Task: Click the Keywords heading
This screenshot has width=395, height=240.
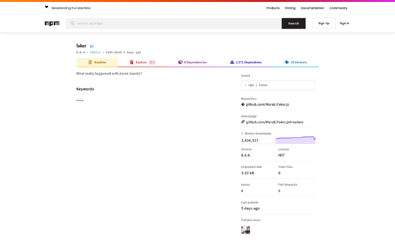Action: (x=85, y=89)
